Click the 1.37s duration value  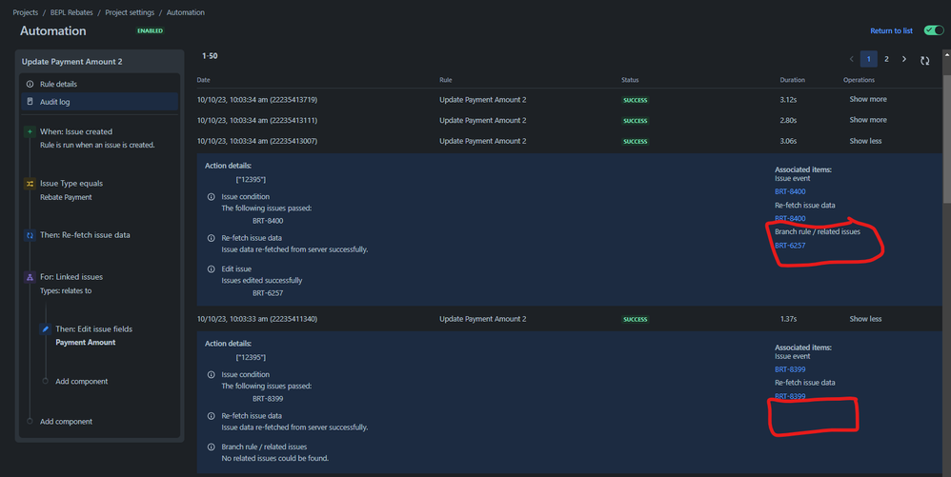coord(788,319)
